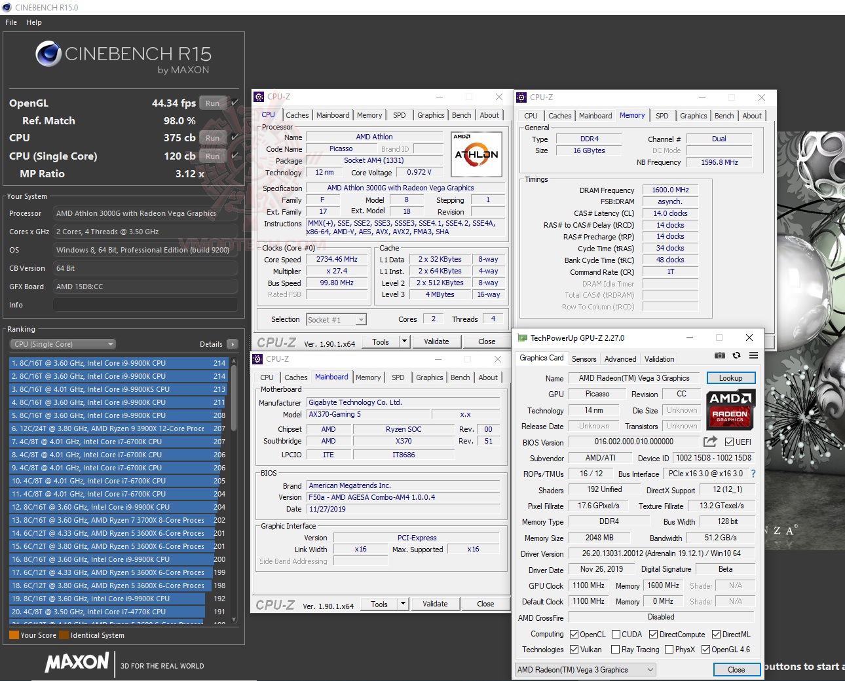Click the GPU-Z title bar graphics card icon

pyautogui.click(x=522, y=338)
